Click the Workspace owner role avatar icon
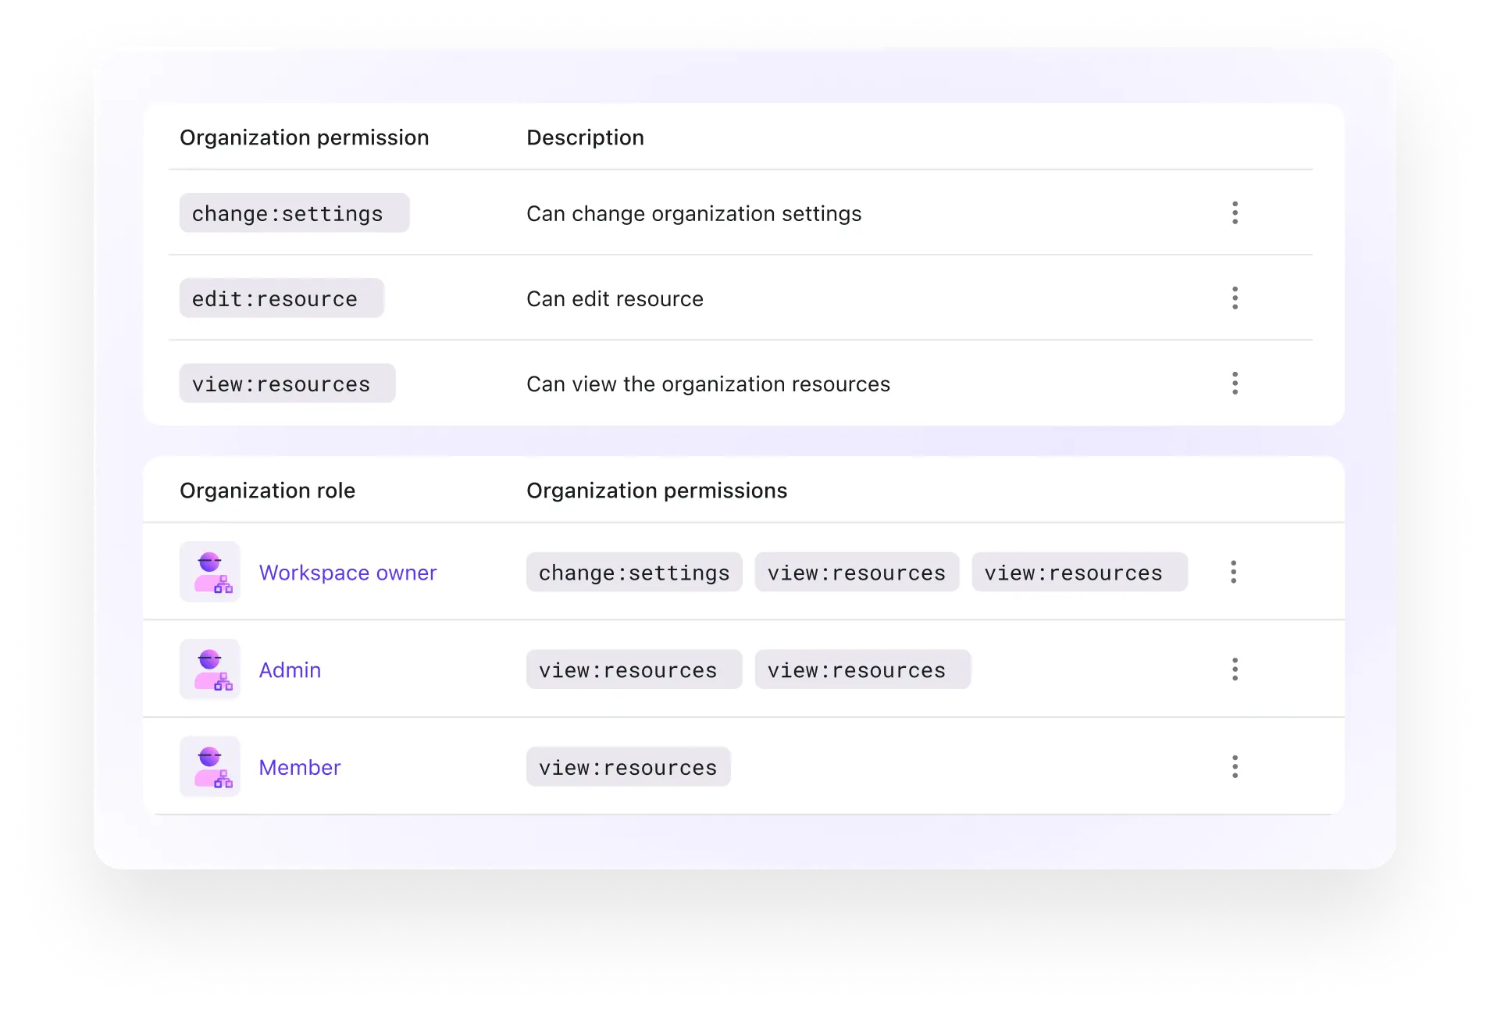Image resolution: width=1490 pixels, height=1010 pixels. tap(210, 572)
